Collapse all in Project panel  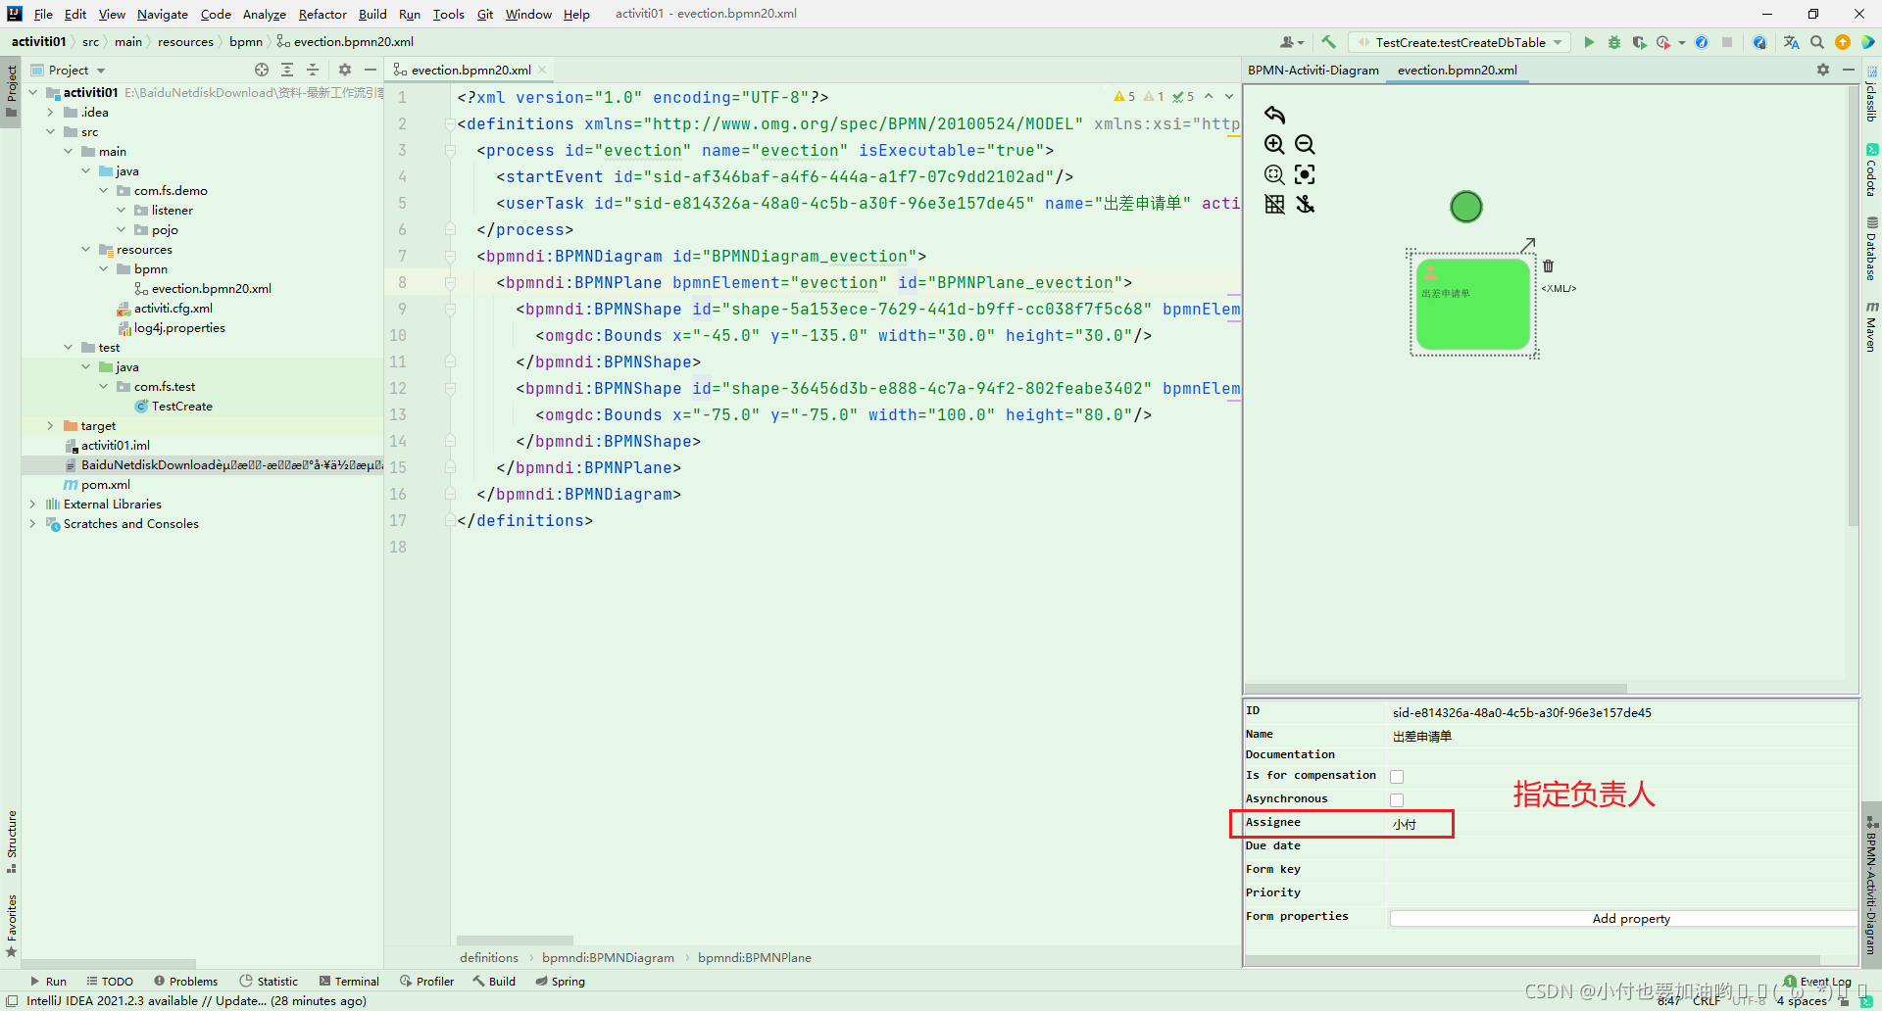tap(313, 70)
